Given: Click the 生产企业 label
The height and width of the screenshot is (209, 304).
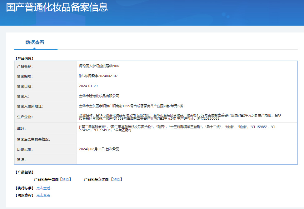Looking at the screenshot, I should coord(25,117).
